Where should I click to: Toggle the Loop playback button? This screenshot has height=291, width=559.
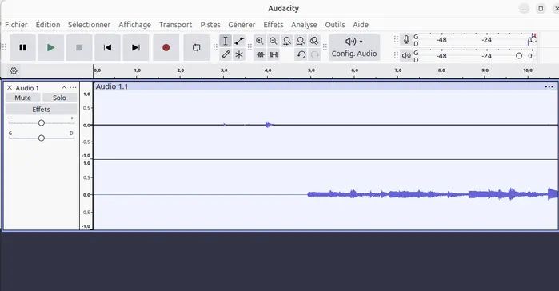coord(196,47)
